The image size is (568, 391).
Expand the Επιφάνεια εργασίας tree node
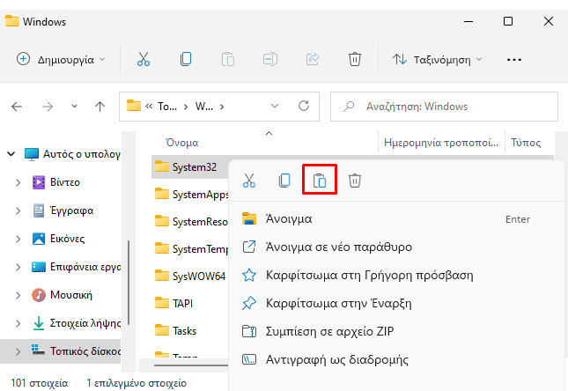click(x=18, y=267)
